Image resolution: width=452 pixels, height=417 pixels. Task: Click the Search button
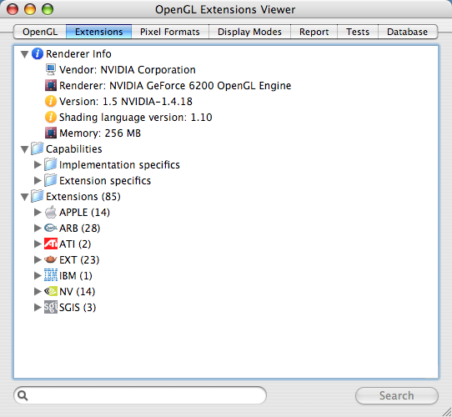coord(397,395)
